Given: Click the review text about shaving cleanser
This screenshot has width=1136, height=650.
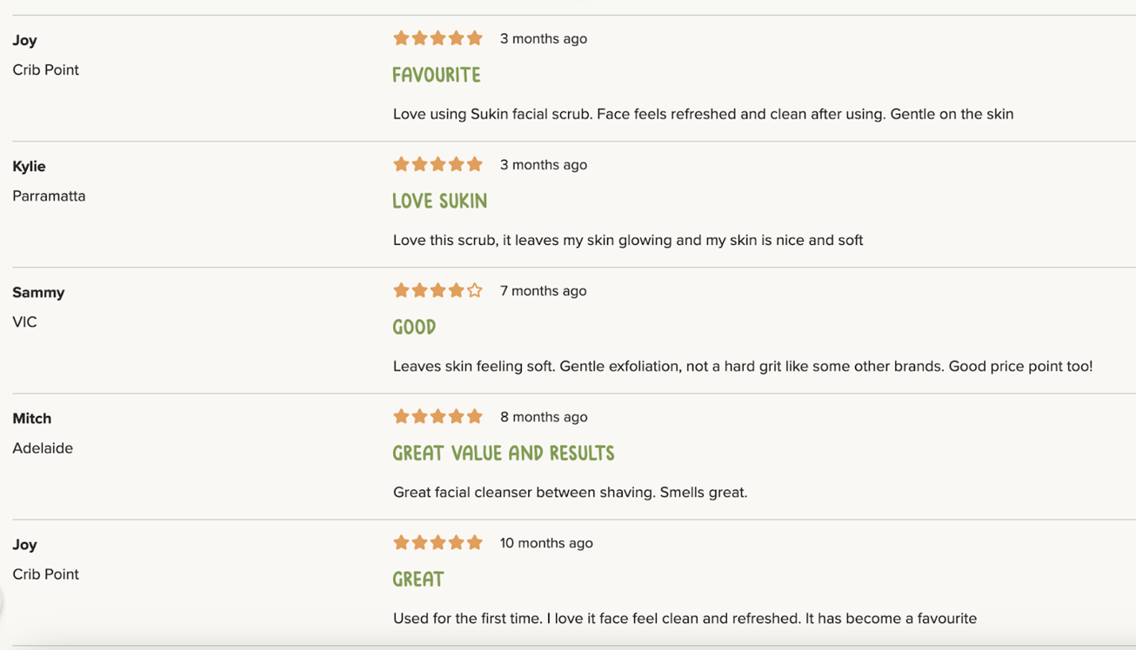Looking at the screenshot, I should [570, 492].
